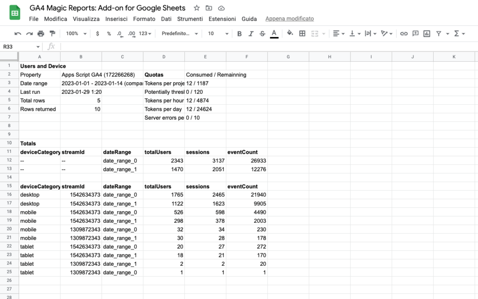Click the select-all corner box
The height and width of the screenshot is (299, 478).
point(9,57)
